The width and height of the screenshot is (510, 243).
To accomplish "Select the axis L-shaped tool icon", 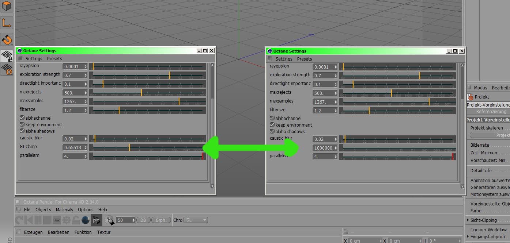I will [7, 23].
